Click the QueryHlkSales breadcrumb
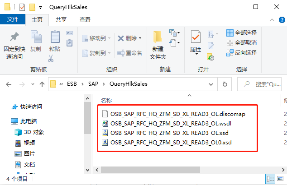 pos(128,84)
